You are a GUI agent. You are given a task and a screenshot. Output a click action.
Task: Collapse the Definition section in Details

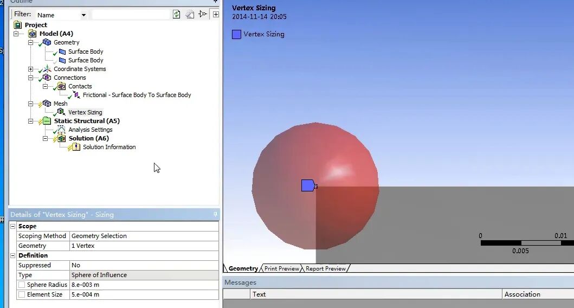click(13, 255)
